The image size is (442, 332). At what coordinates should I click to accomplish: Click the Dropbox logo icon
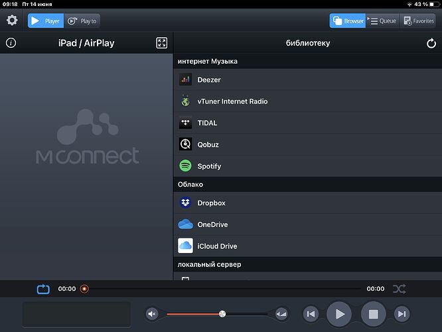[185, 203]
